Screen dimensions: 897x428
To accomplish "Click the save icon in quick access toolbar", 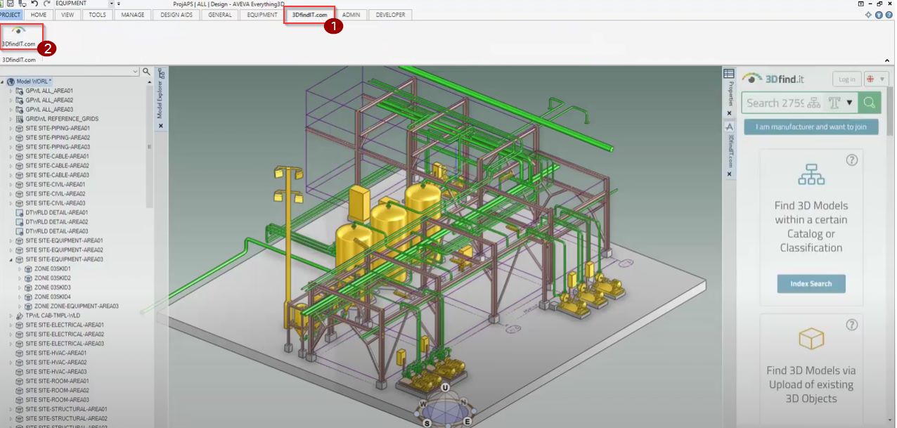I will [11, 4].
